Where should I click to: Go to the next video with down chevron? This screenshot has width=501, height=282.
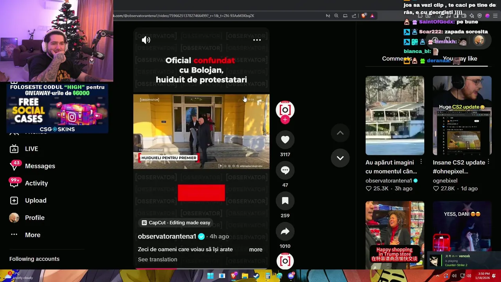tap(340, 158)
